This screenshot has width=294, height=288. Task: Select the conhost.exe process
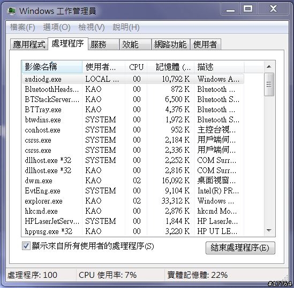pos(133,130)
